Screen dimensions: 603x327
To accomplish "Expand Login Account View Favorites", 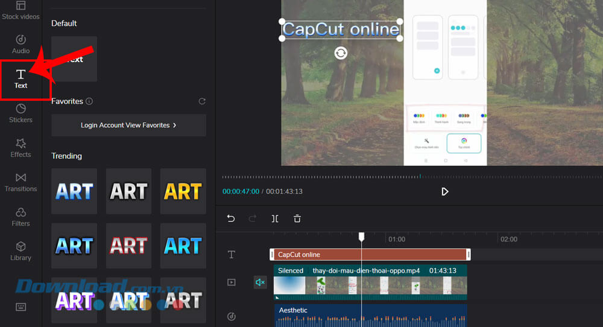I will coord(128,125).
